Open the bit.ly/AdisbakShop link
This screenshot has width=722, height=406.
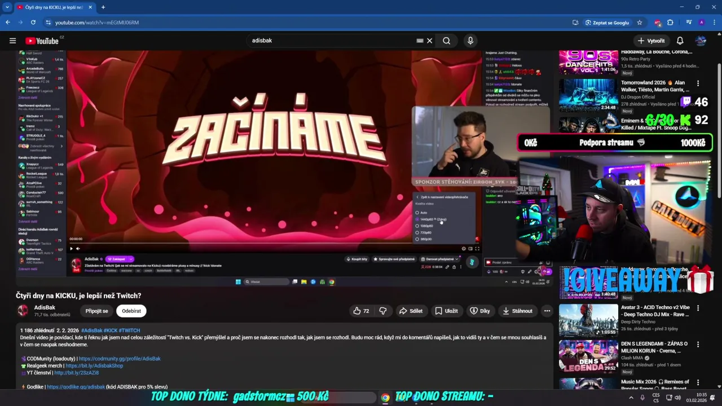point(94,366)
